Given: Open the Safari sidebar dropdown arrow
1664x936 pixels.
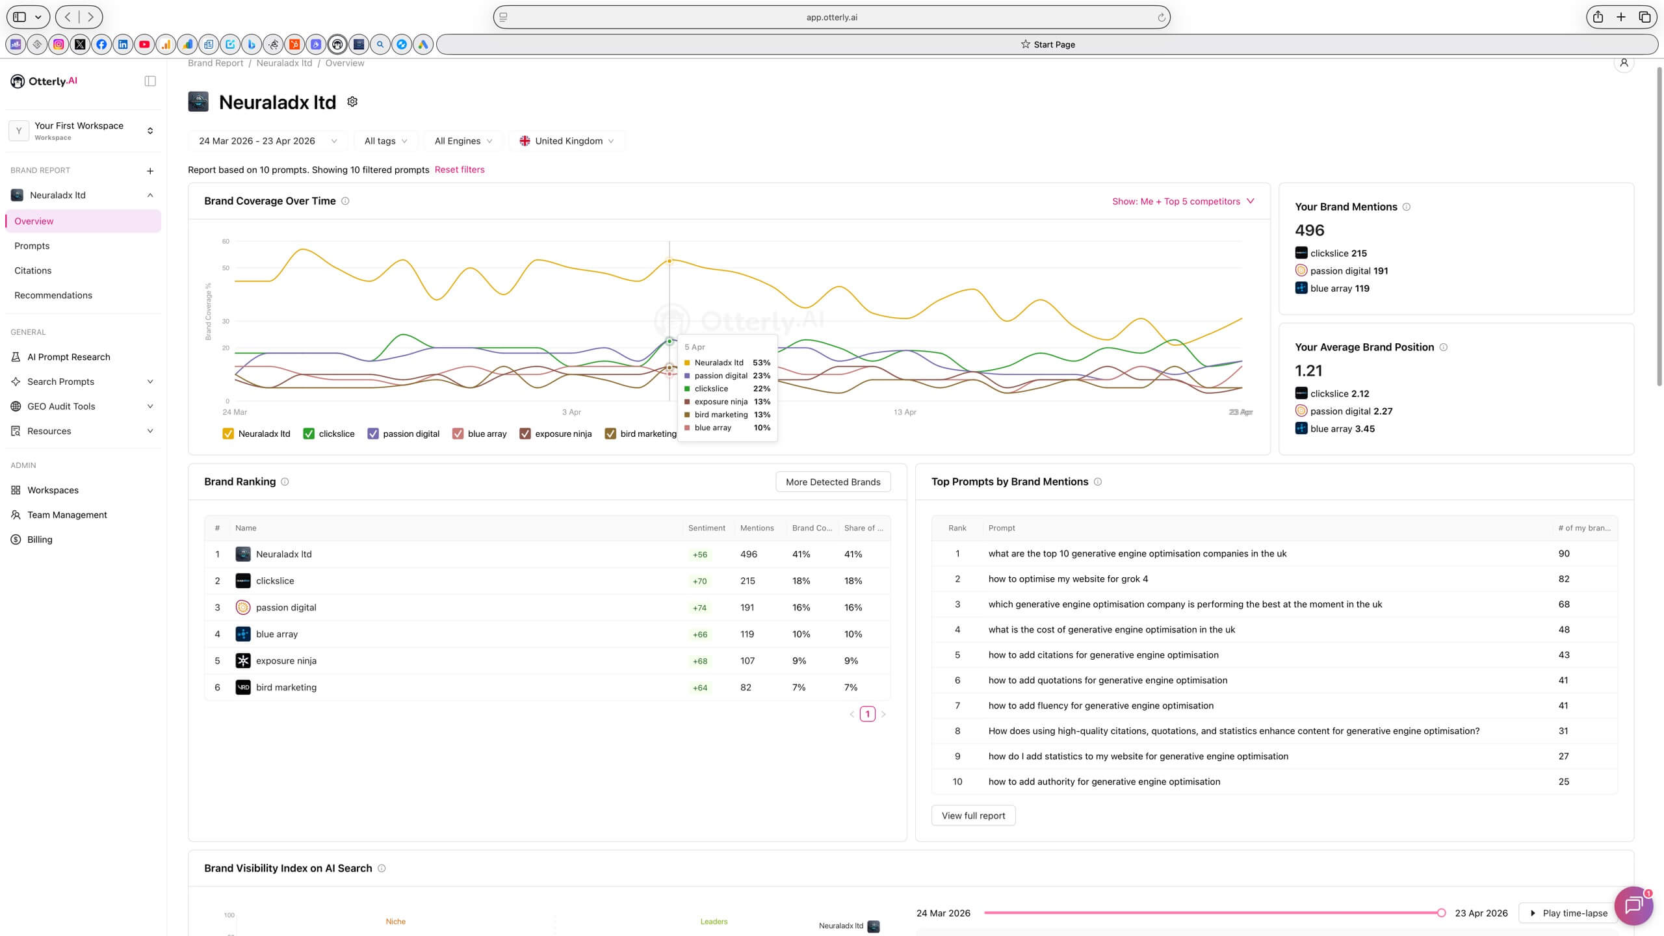Looking at the screenshot, I should pos(38,17).
